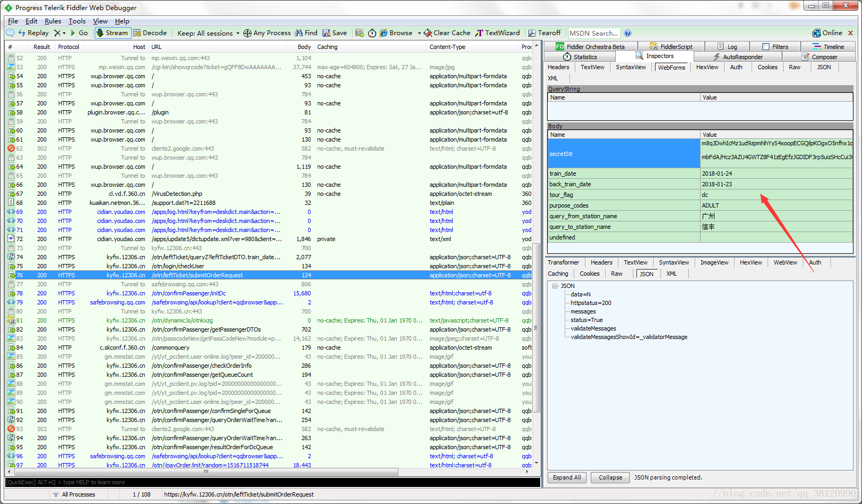Click the timer stopwatch toolbar icon
Viewport: 862px width, 504px height.
click(372, 33)
